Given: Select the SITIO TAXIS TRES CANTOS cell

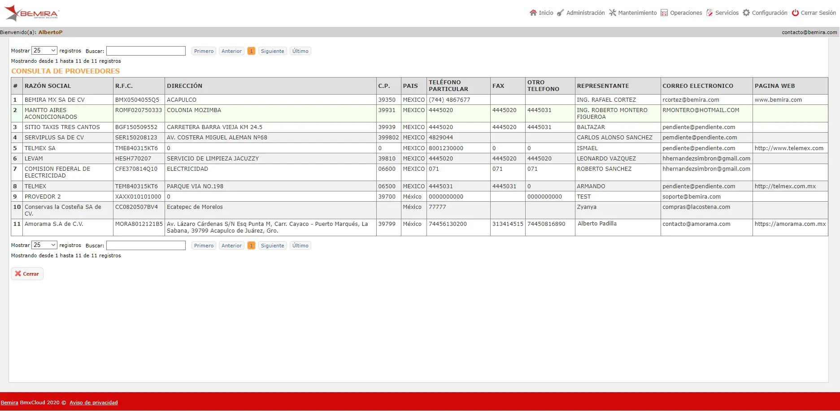Looking at the screenshot, I should [x=68, y=127].
